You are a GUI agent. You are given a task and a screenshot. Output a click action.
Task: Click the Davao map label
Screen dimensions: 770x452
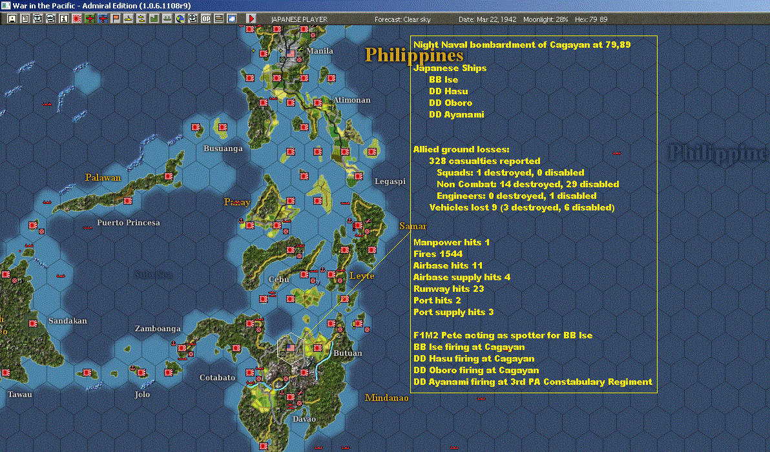coord(304,418)
